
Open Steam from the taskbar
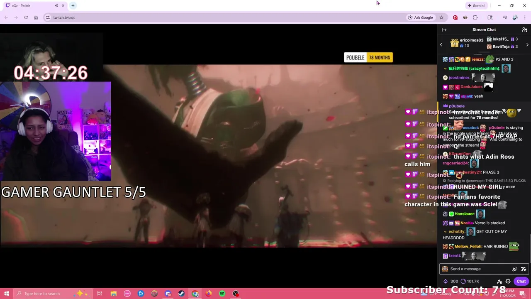click(181, 294)
